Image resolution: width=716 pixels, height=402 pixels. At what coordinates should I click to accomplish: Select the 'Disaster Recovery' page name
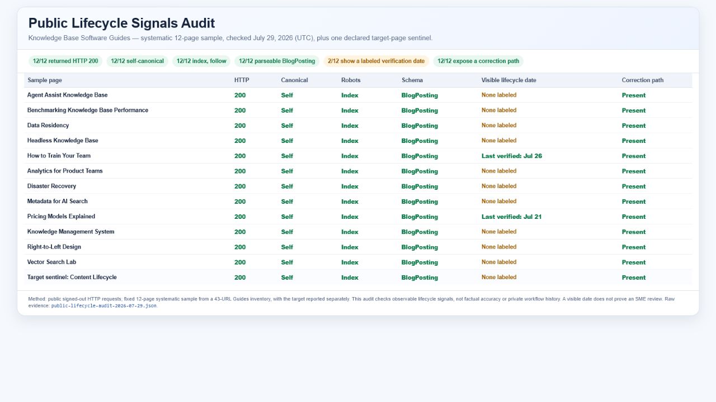[51, 186]
